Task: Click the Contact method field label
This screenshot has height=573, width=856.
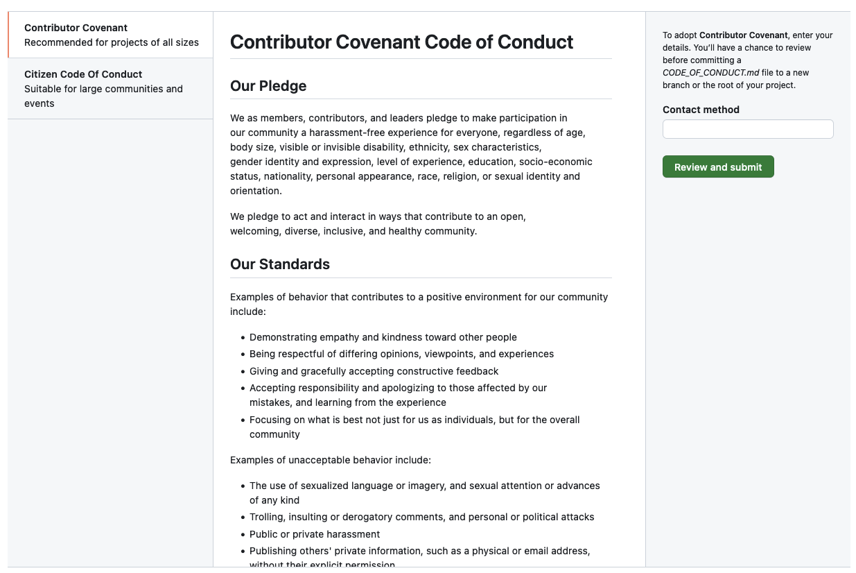Action: coord(701,109)
